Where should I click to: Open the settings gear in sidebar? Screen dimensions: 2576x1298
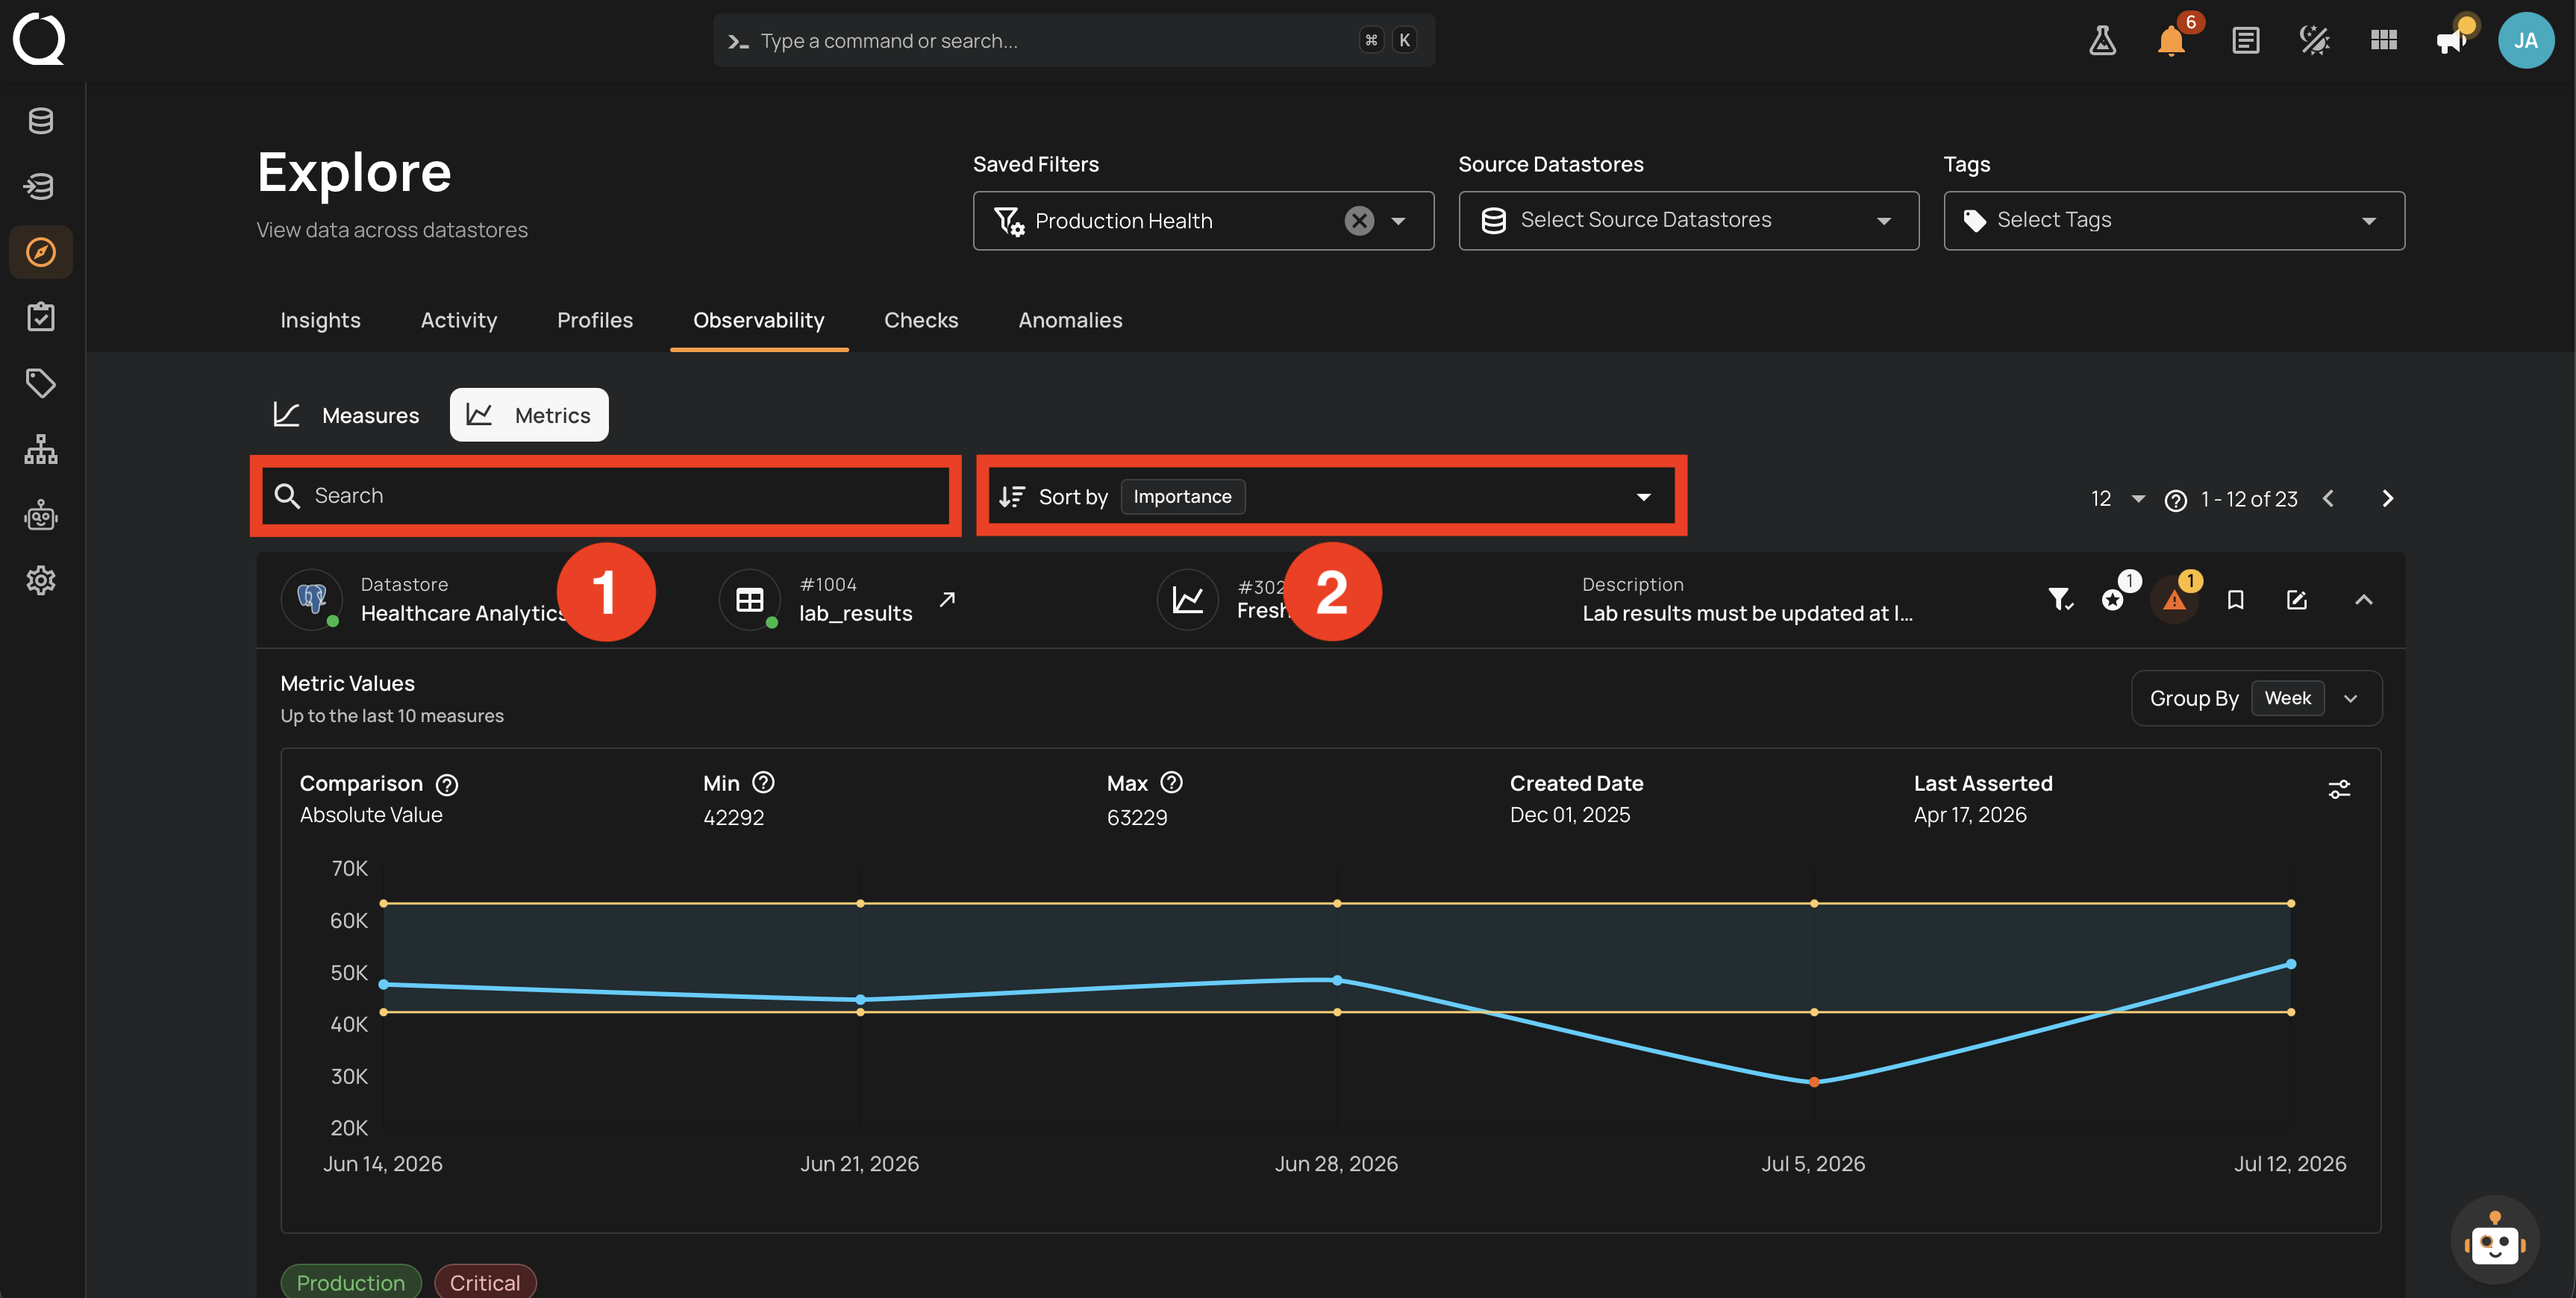point(41,580)
